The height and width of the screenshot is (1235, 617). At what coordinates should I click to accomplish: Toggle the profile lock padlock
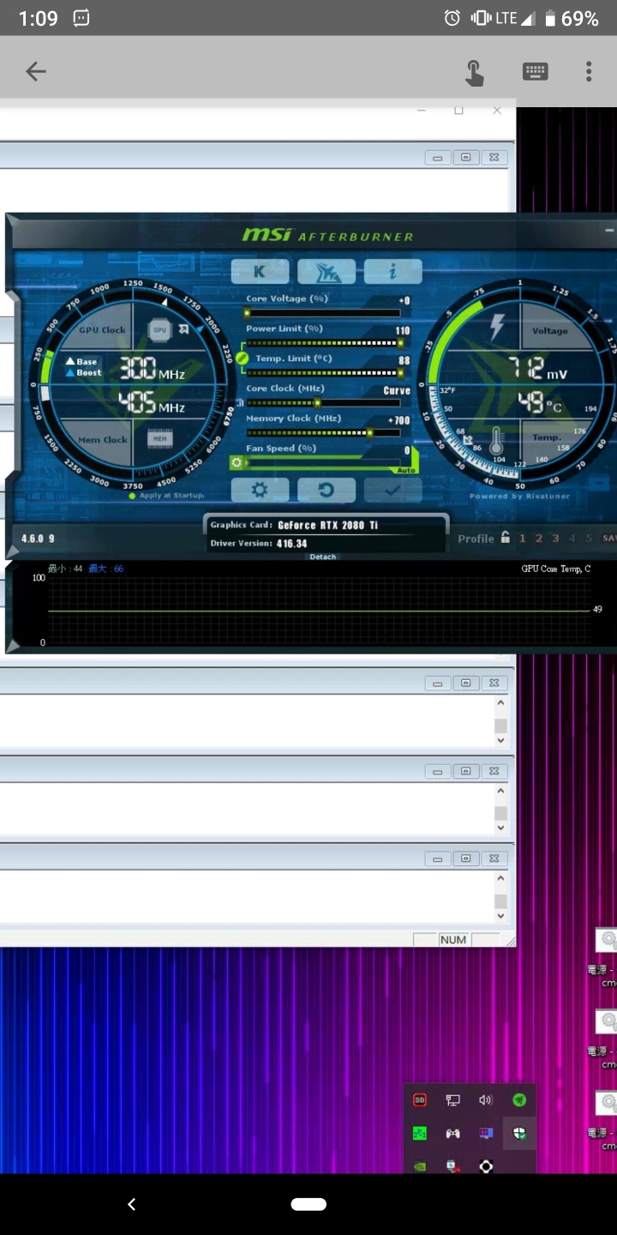[506, 538]
